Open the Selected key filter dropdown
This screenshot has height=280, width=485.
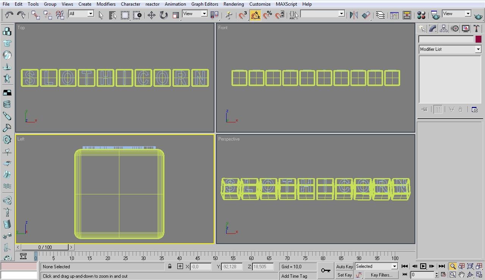[x=394, y=266]
